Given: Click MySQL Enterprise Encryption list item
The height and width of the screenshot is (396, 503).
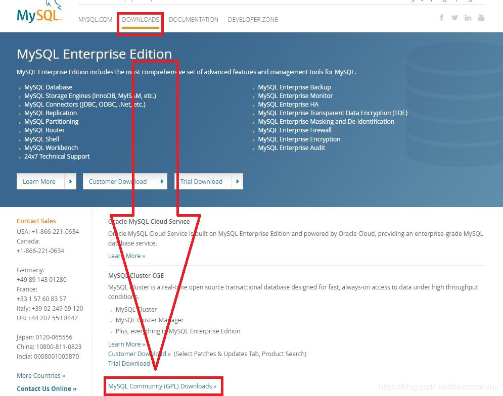Looking at the screenshot, I should [299, 139].
